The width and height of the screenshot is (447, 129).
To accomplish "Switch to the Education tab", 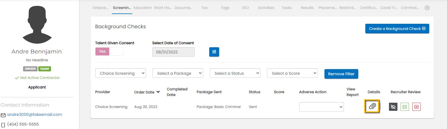I will tap(143, 8).
